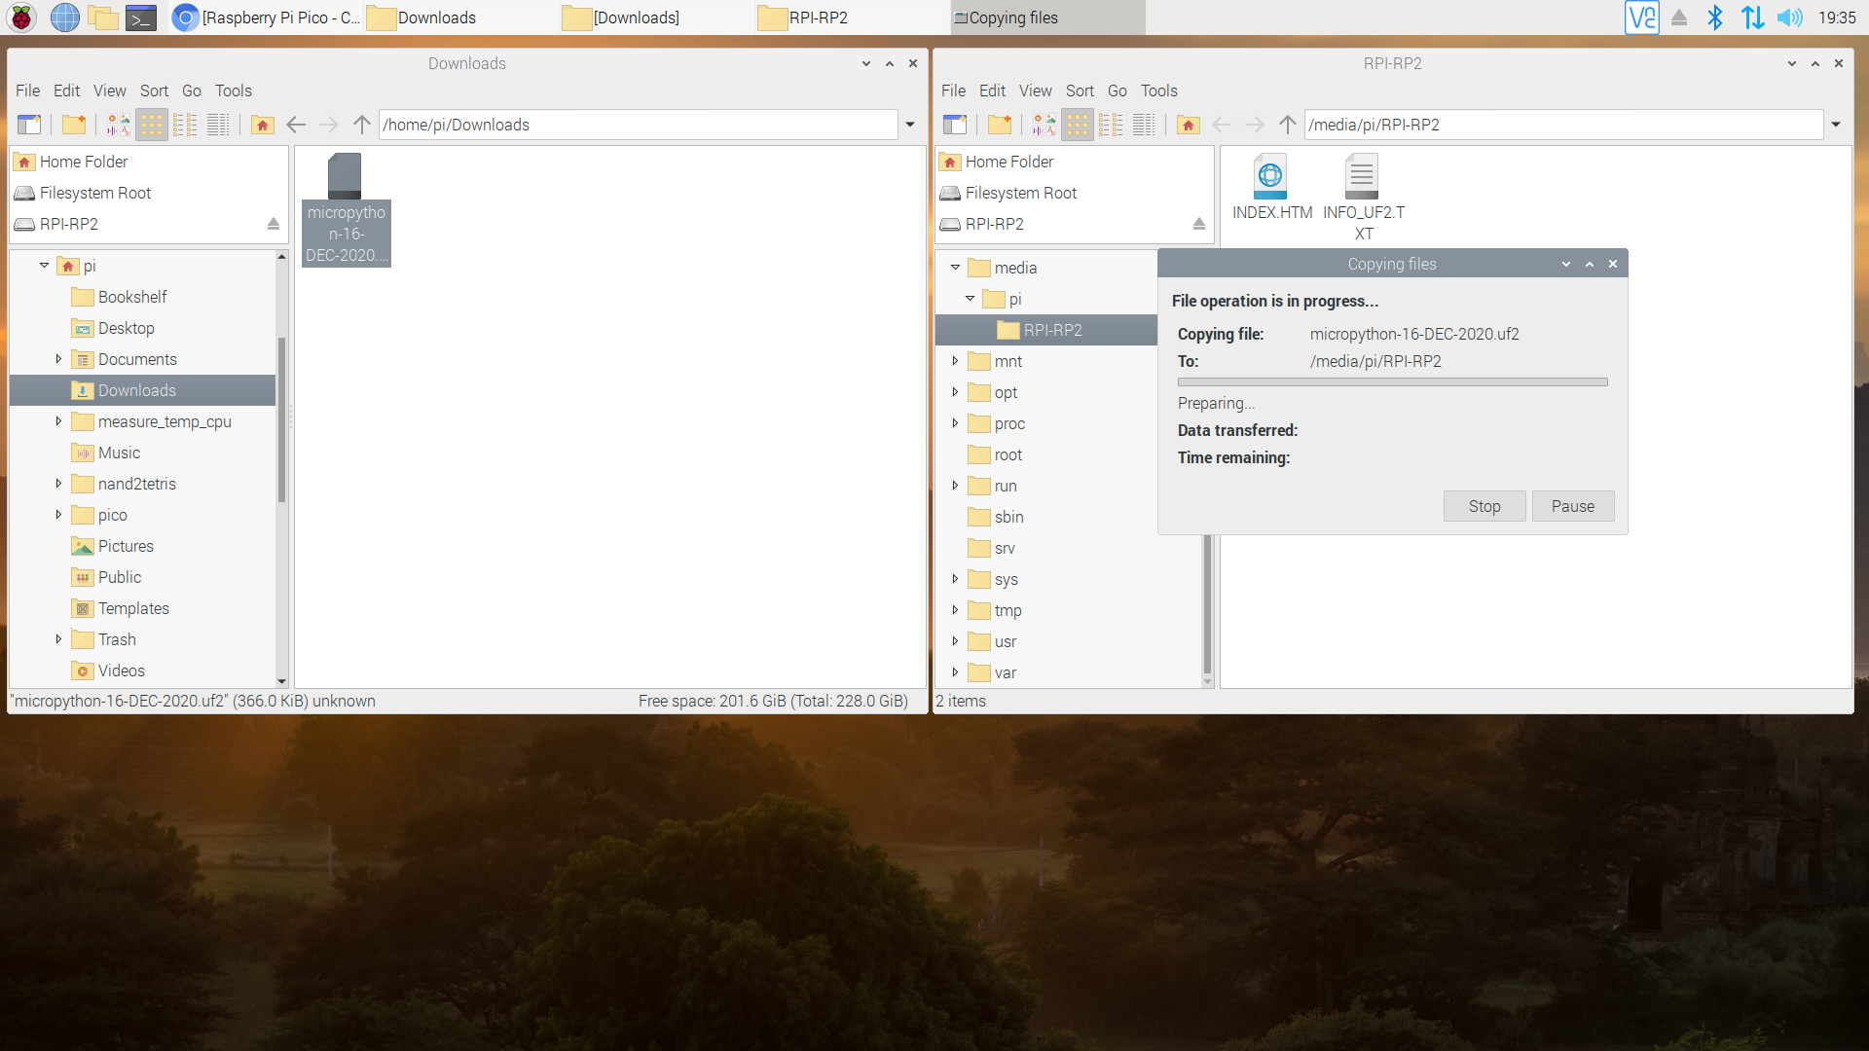The image size is (1869, 1051).
Task: Toggle detailed list view in Downloads window
Action: pyautogui.click(x=218, y=125)
